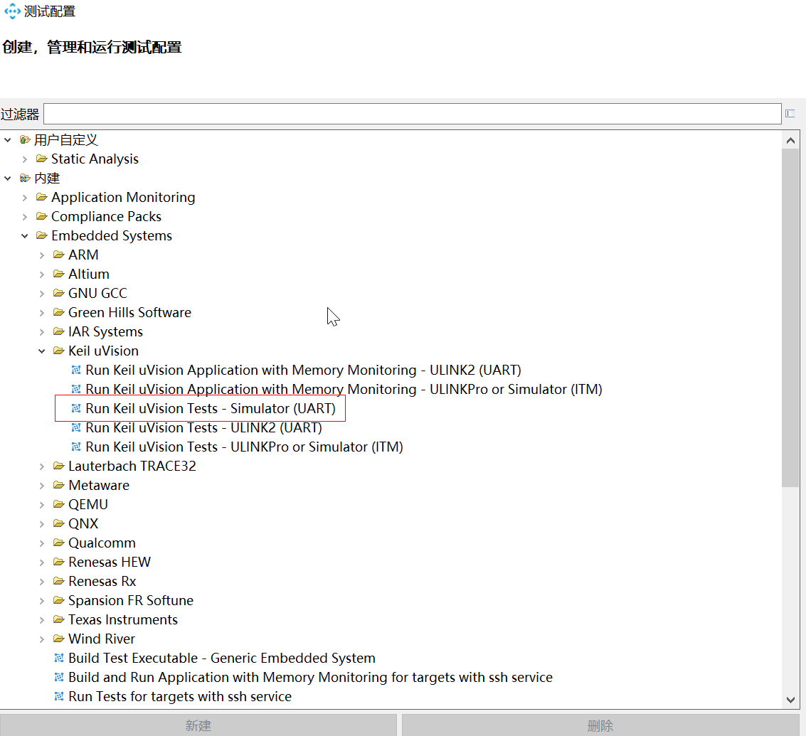
Task: Collapse the 用户自定义 node
Action: (8, 140)
